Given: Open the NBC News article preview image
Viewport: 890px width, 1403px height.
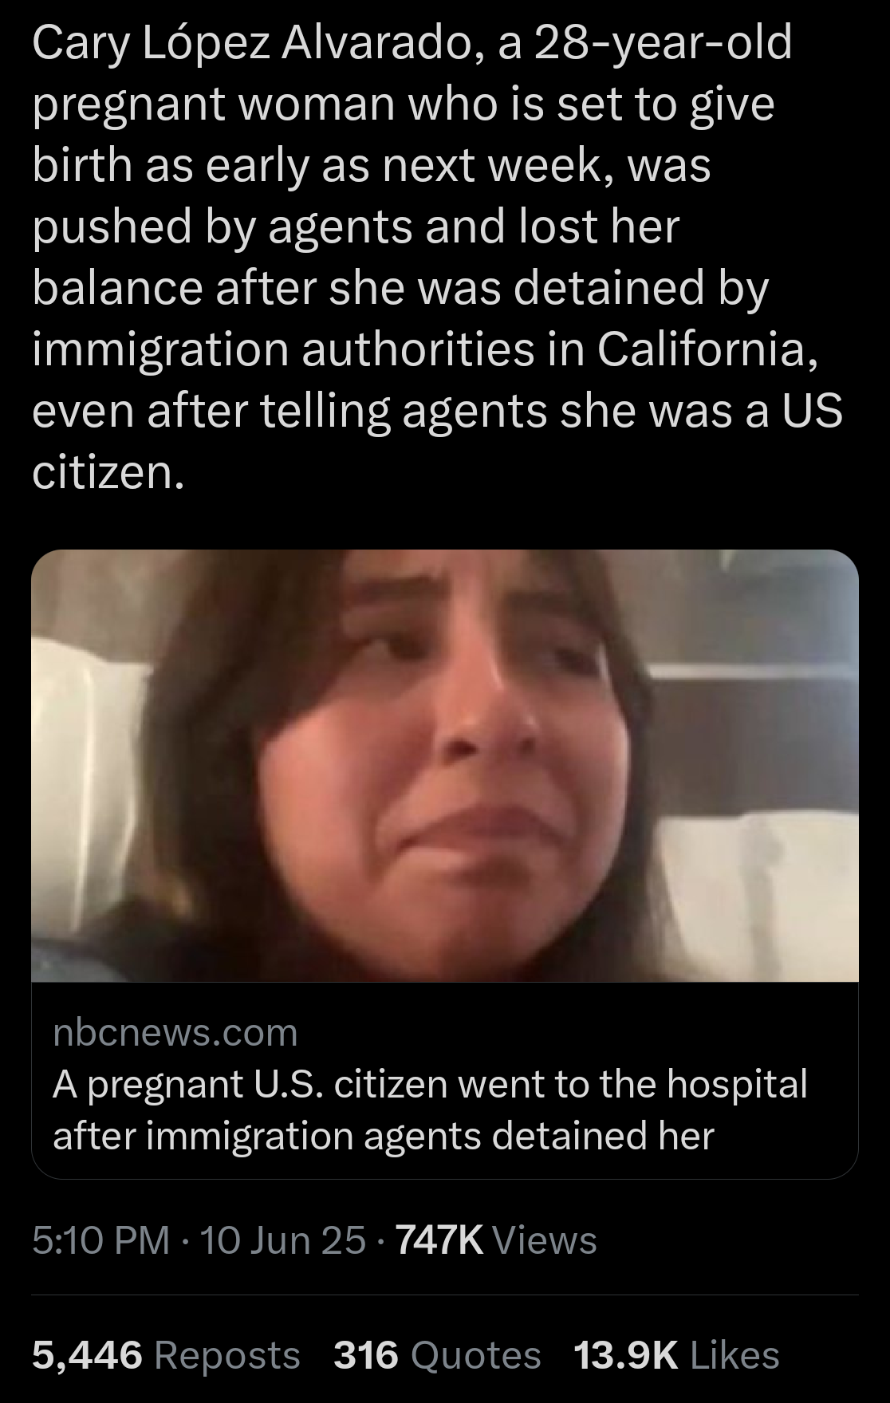Looking at the screenshot, I should pyautogui.click(x=445, y=766).
